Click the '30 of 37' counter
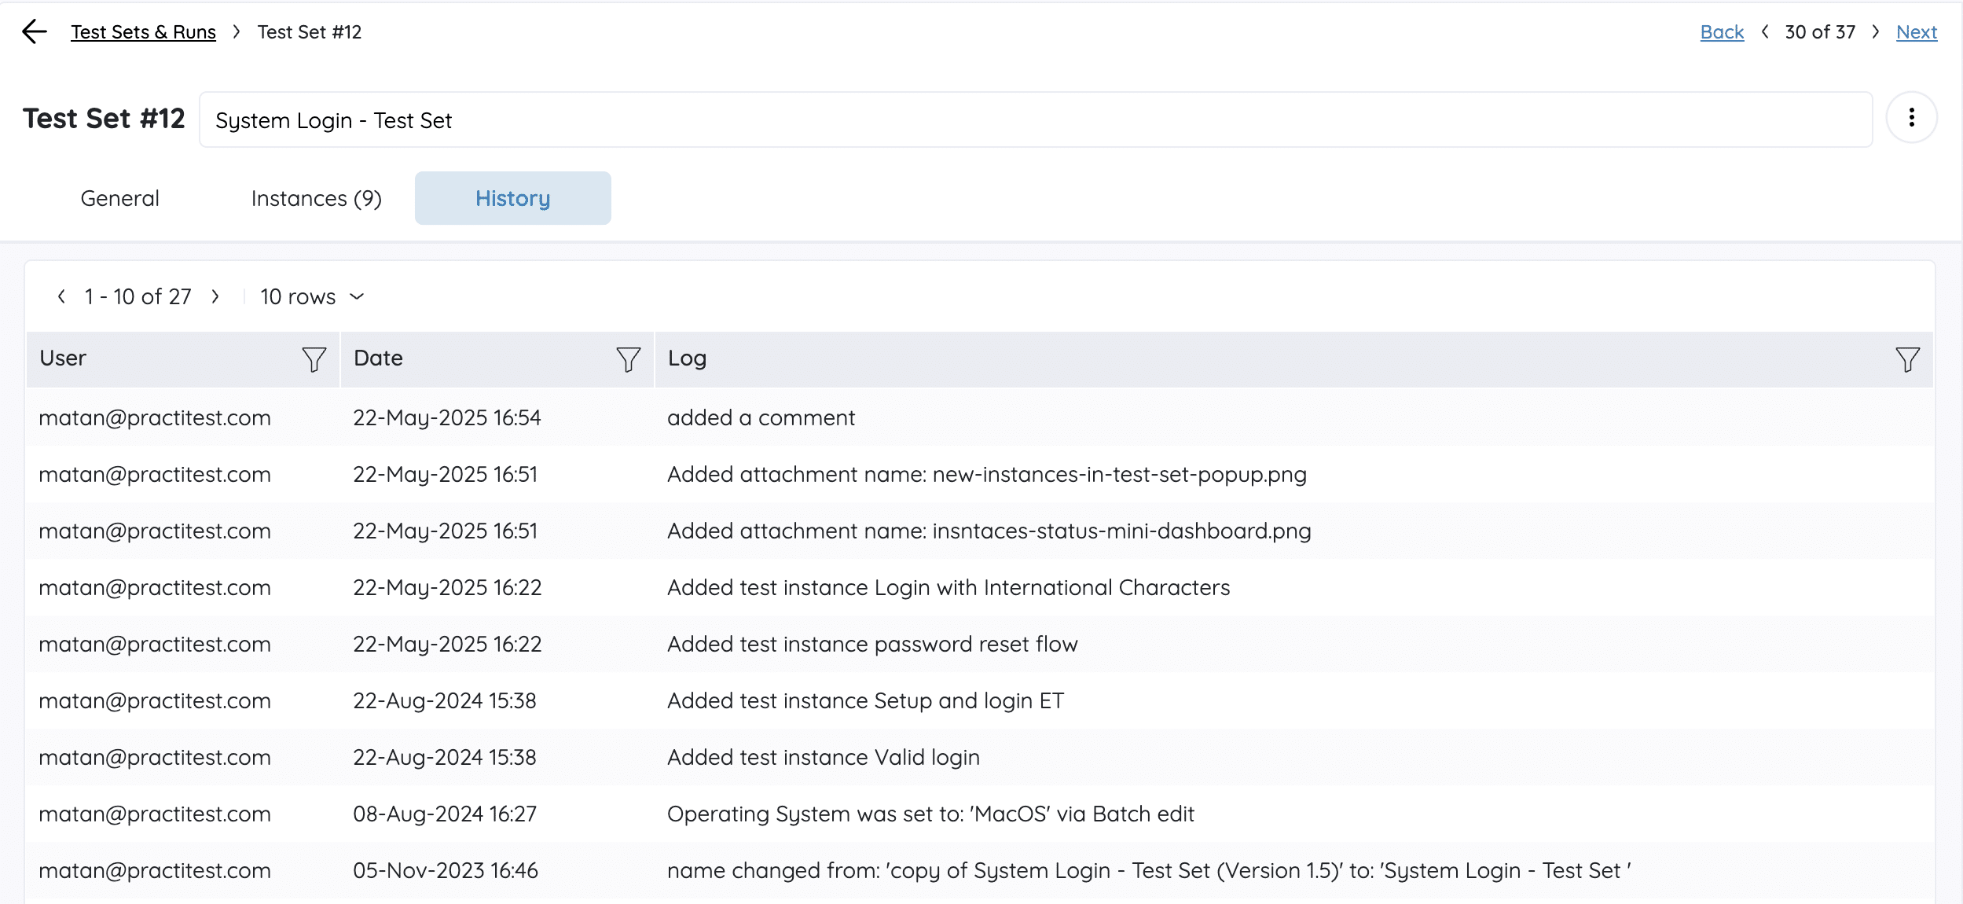 click(1820, 32)
